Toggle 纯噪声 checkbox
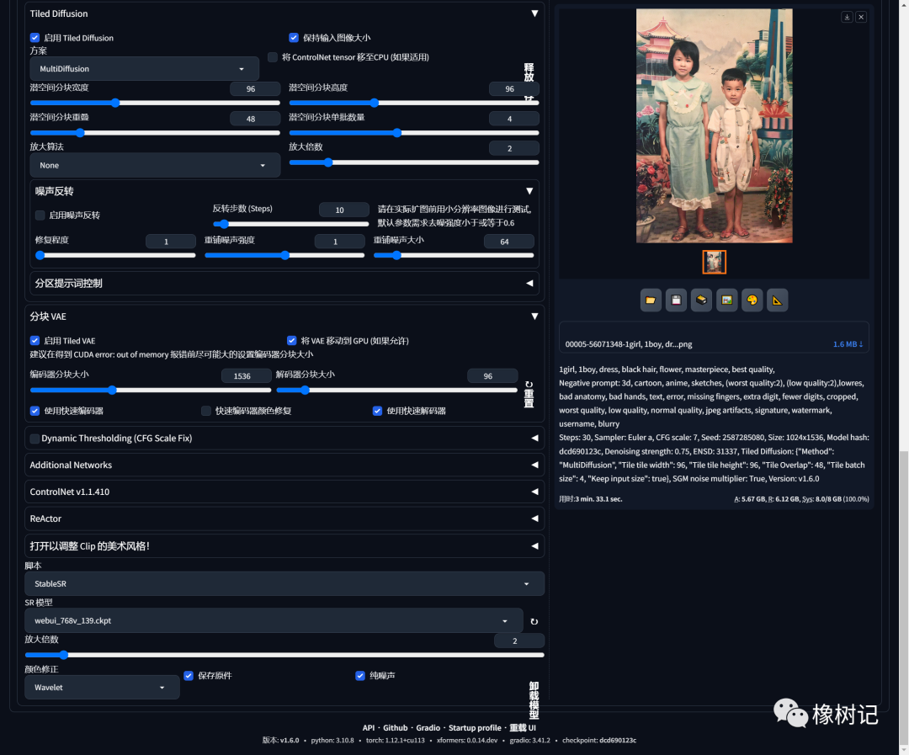The height and width of the screenshot is (755, 909). tap(360, 676)
